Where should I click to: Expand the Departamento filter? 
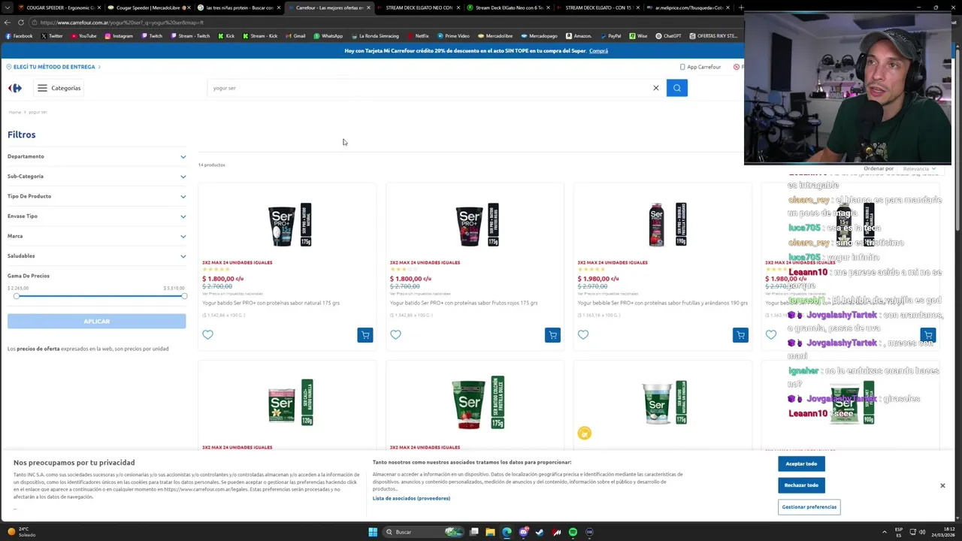point(96,156)
